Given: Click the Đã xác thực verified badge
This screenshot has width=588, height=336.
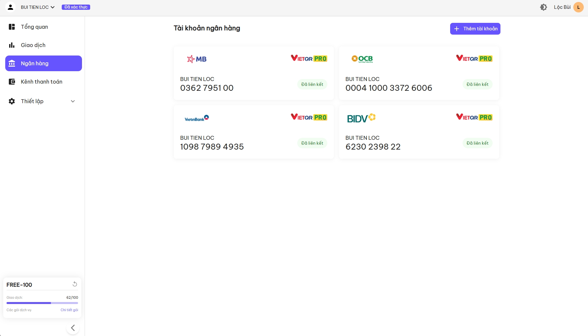Looking at the screenshot, I should [x=76, y=7].
